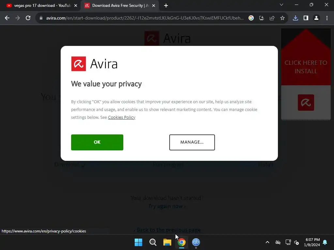Close the YouTube tab
Viewport: 334px width, 250px height.
pos(76,6)
